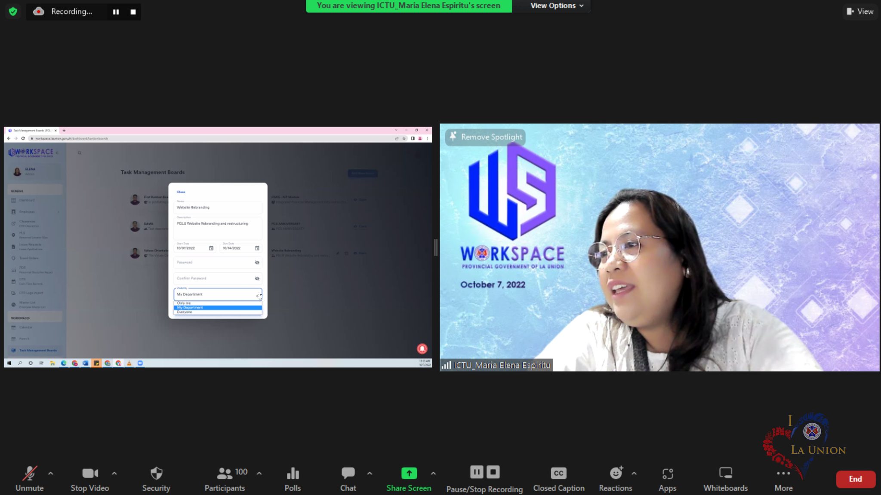Toggle visibility eye on Confirm Password field
This screenshot has width=881, height=495.
coord(257,278)
